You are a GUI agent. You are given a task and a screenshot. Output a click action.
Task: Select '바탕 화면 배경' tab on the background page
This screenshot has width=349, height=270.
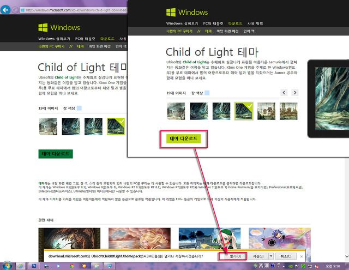(99, 46)
